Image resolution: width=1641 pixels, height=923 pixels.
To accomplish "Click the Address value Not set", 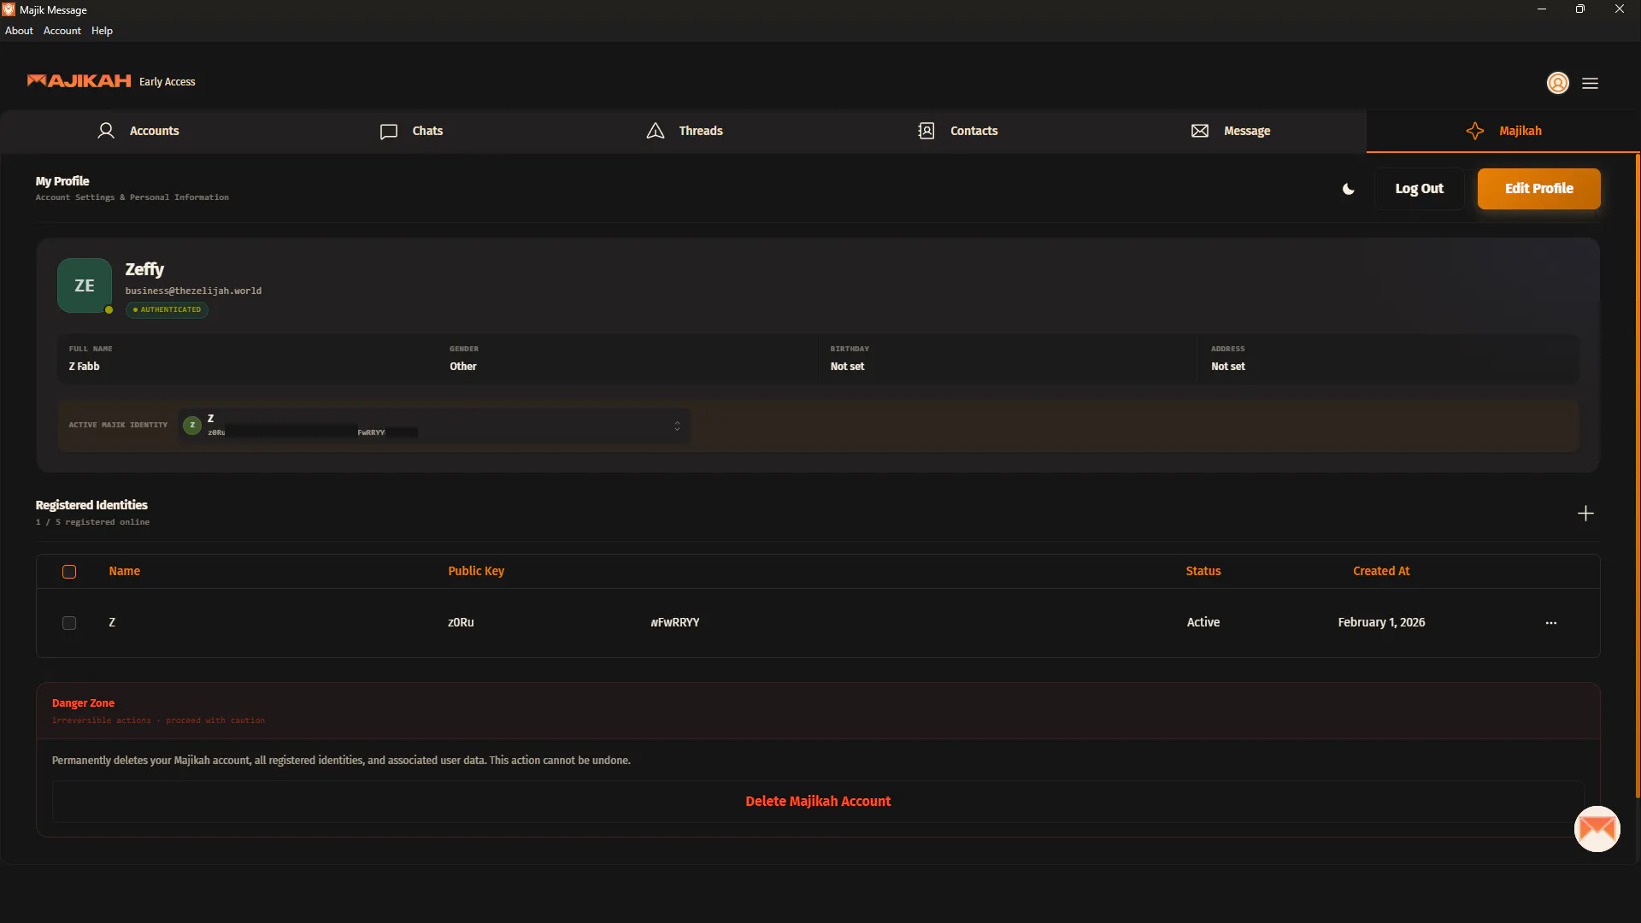I will pyautogui.click(x=1227, y=367).
